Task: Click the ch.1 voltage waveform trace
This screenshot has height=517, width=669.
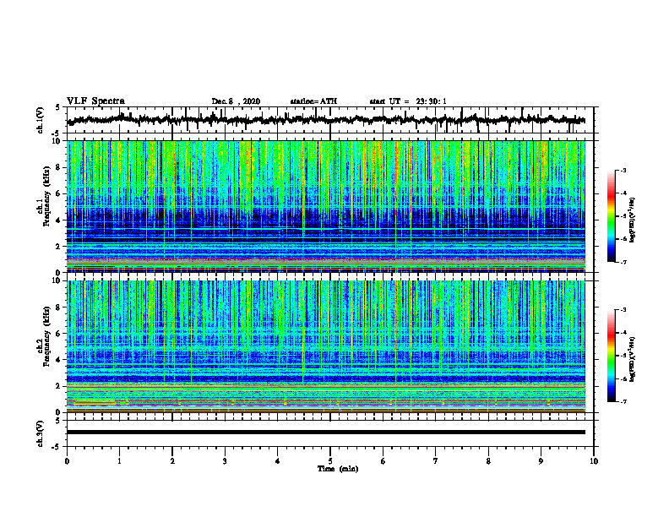Action: [x=326, y=120]
